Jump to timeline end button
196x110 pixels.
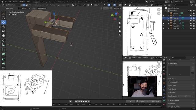point(89,101)
